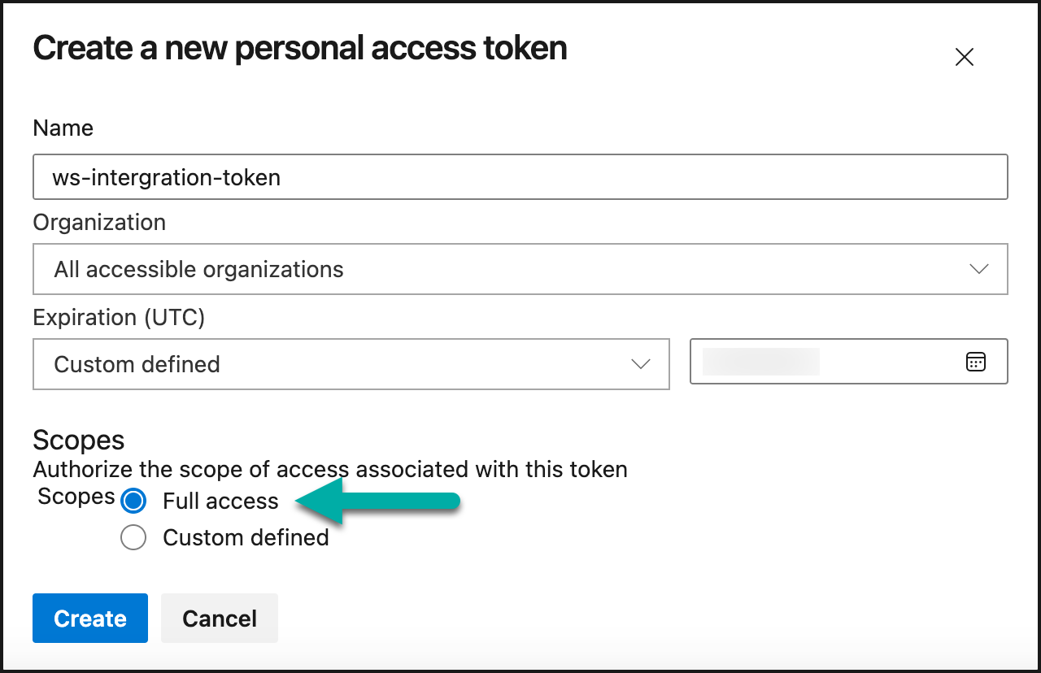The height and width of the screenshot is (673, 1041).
Task: Expand the Expiration dropdown chevron
Action: 641,364
